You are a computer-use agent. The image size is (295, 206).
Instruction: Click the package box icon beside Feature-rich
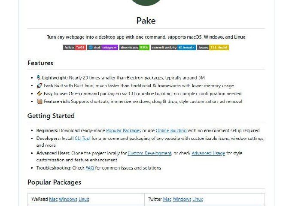[40, 101]
